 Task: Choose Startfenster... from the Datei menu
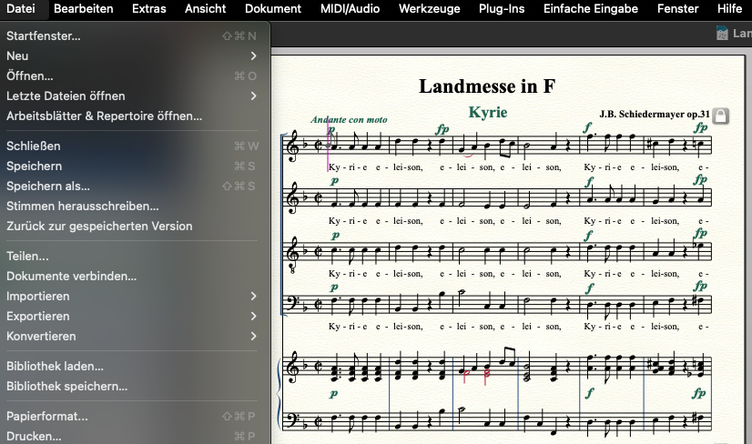pyautogui.click(x=132, y=36)
